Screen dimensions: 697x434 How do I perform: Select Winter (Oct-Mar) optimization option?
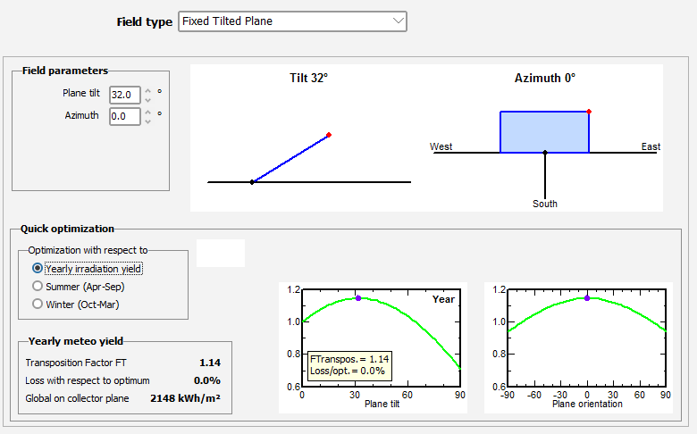38,304
